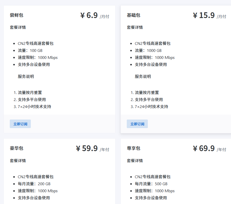
Task: Click 服务说明 label in 尝鲜包 card
Action: pyautogui.click(x=26, y=76)
